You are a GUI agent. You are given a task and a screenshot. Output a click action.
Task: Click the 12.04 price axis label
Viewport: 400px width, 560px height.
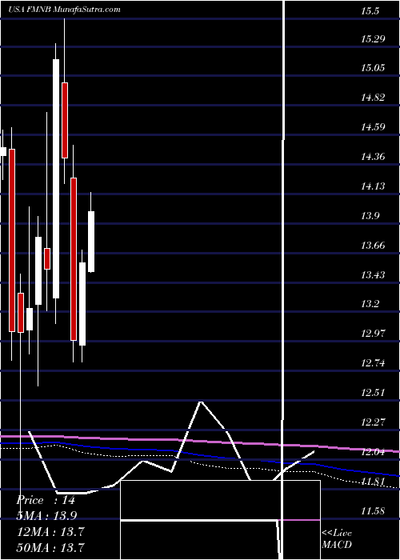point(373,452)
